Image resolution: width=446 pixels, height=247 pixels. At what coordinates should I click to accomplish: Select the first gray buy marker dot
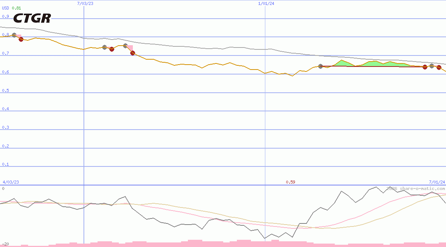click(14, 35)
